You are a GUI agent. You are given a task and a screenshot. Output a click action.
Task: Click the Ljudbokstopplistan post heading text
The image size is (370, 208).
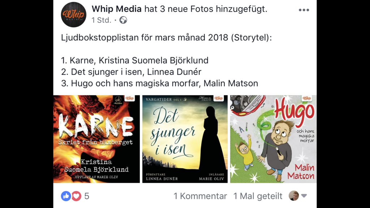tap(166, 38)
